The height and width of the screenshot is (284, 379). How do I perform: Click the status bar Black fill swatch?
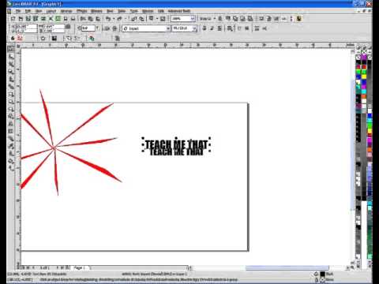322,275
